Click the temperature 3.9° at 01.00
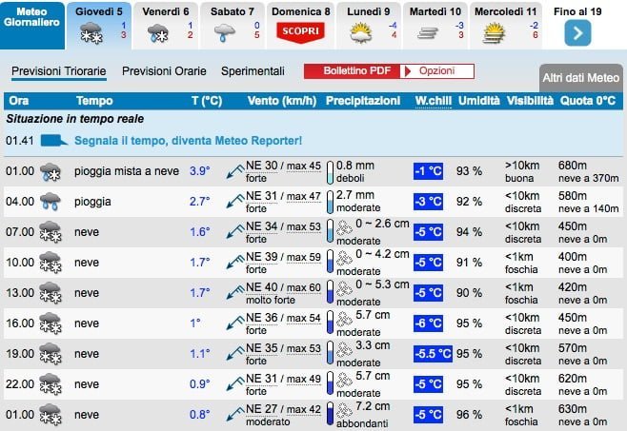Screen dimensions: 627x431 (200, 171)
